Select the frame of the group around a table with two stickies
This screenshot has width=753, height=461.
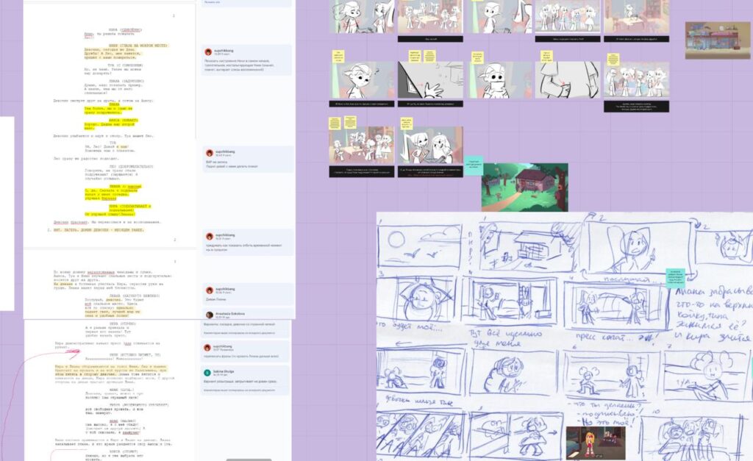pos(362,146)
